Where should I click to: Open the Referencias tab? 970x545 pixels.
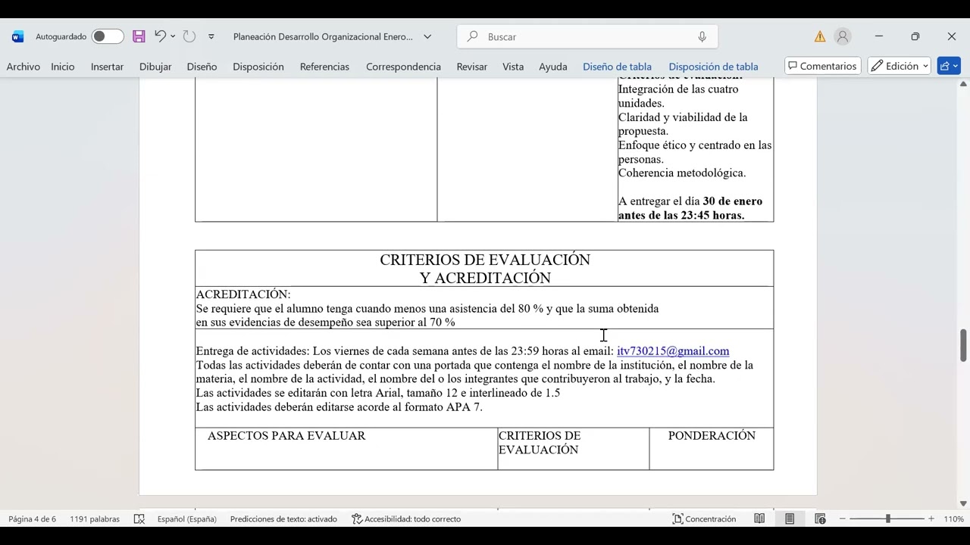click(324, 67)
